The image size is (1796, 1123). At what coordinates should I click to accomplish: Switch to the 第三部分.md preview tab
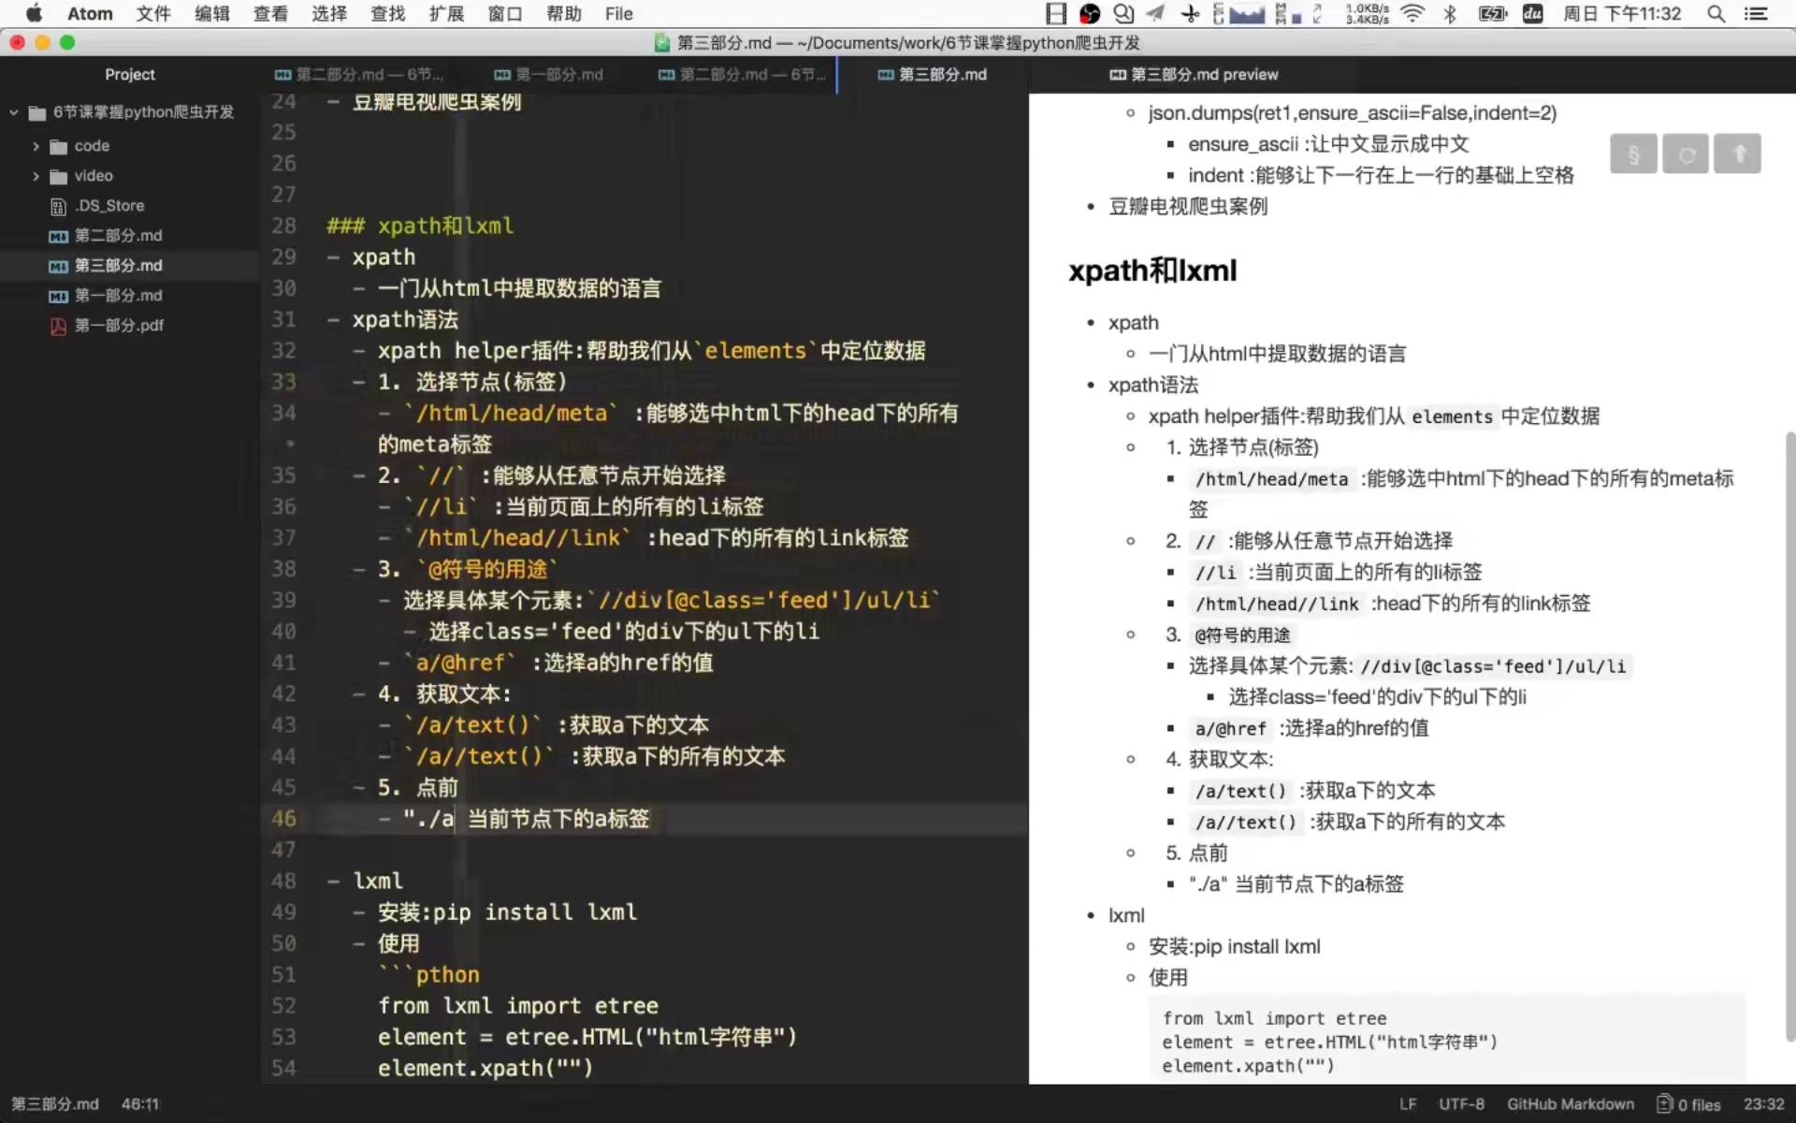(1194, 75)
